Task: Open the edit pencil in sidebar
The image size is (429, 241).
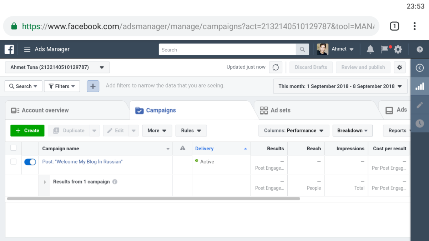Action: point(420,105)
